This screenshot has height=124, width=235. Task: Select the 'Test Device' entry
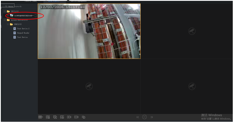[22, 37]
